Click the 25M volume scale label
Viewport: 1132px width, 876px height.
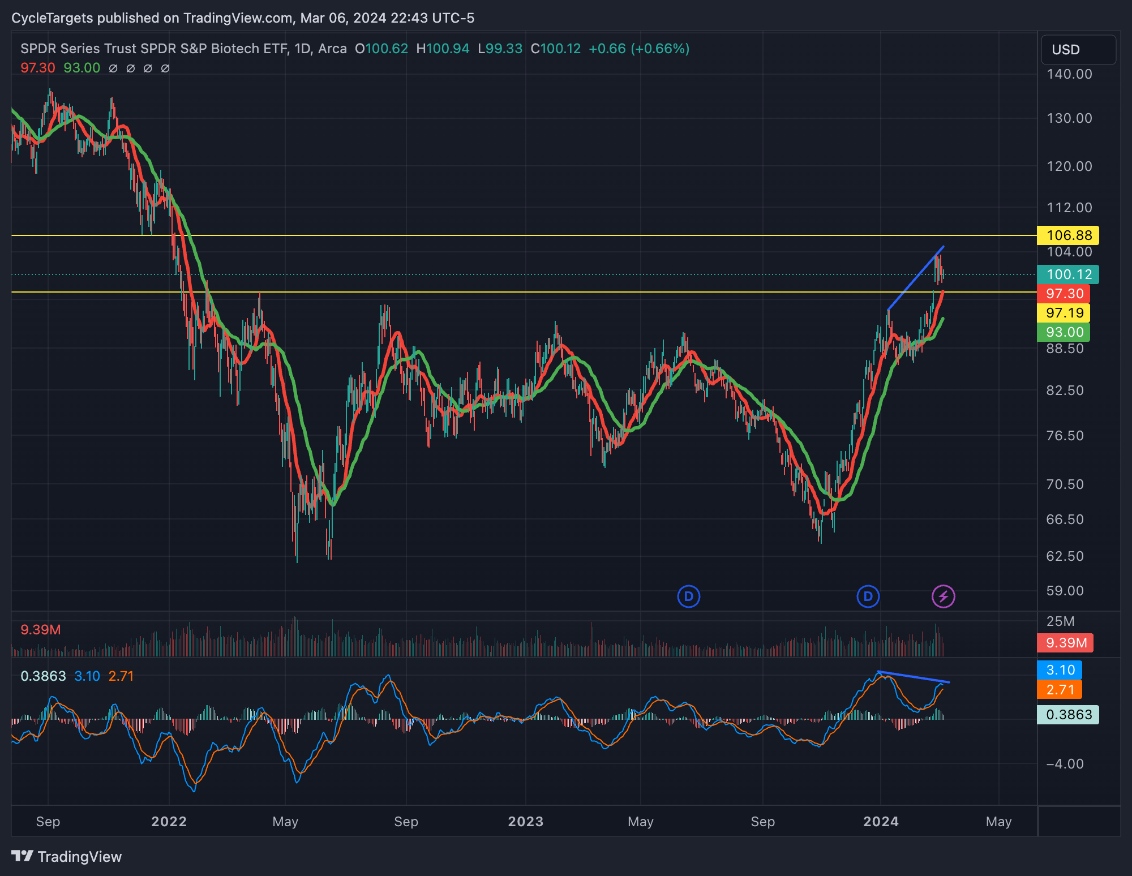(x=1060, y=621)
